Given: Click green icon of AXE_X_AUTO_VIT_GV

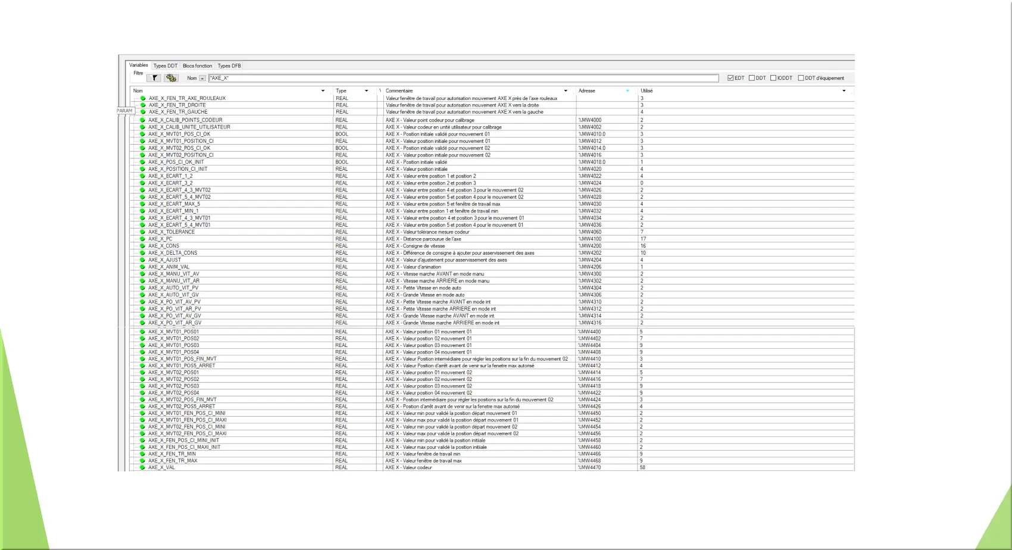Looking at the screenshot, I should click(142, 295).
